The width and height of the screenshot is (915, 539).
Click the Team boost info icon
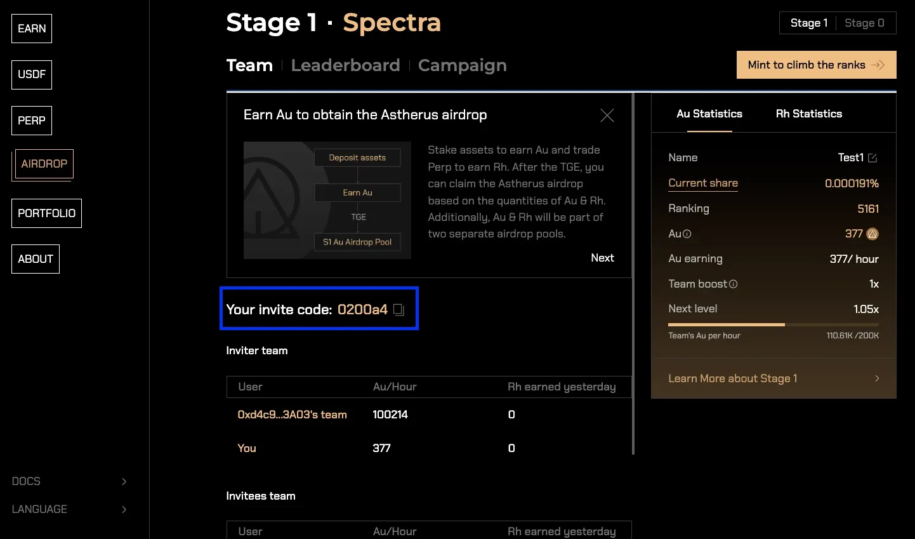pyautogui.click(x=734, y=284)
